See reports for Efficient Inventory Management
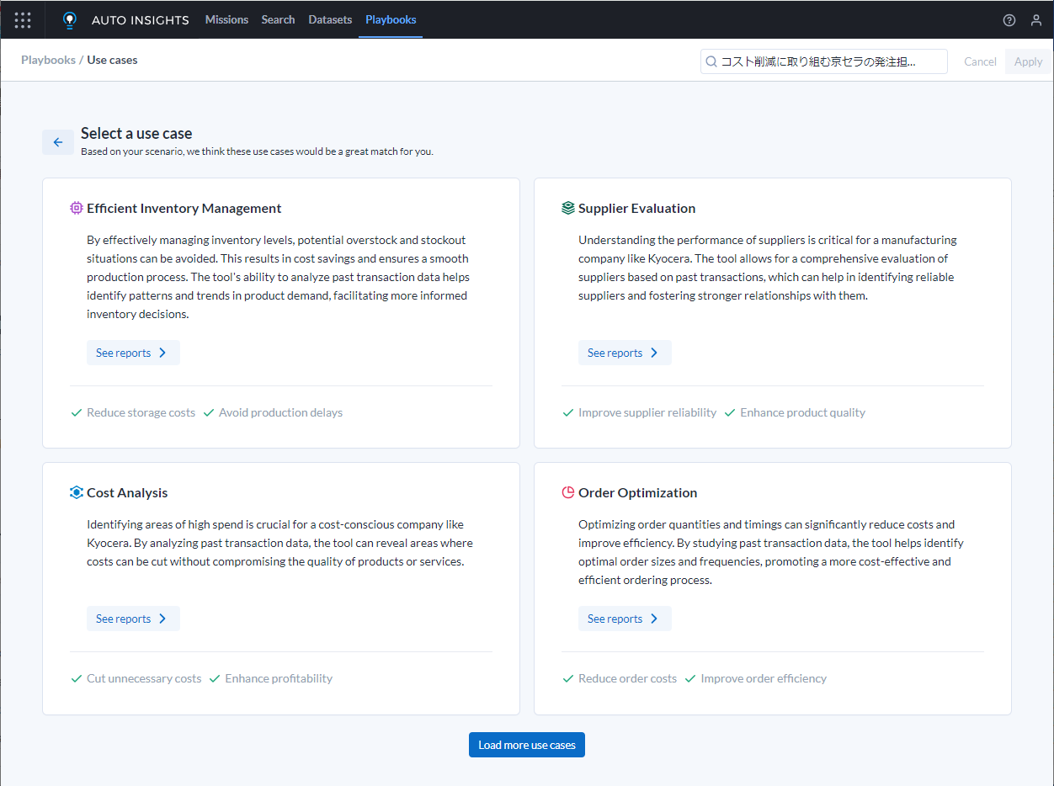 133,353
